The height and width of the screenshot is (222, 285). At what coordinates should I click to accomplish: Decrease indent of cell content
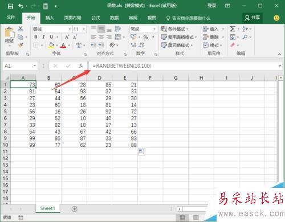click(93, 45)
